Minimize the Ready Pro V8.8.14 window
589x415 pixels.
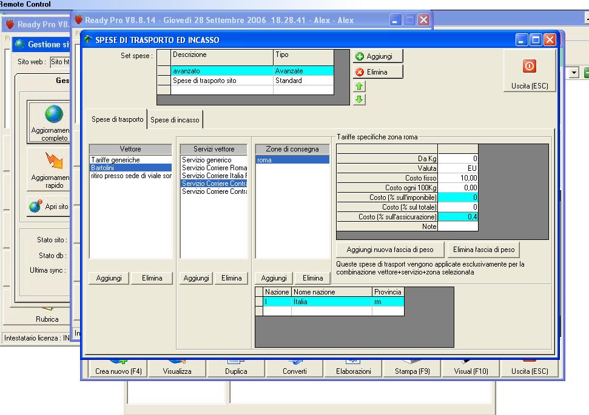[394, 20]
